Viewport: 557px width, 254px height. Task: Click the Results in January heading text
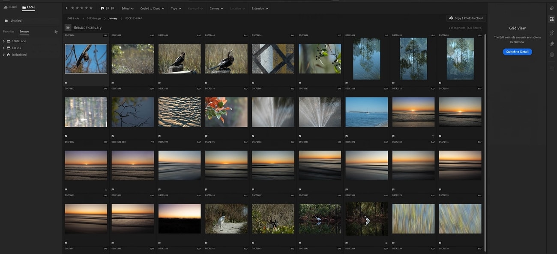[x=88, y=27]
